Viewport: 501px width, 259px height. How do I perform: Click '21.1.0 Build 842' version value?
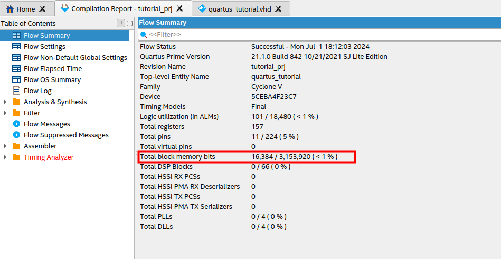319,57
